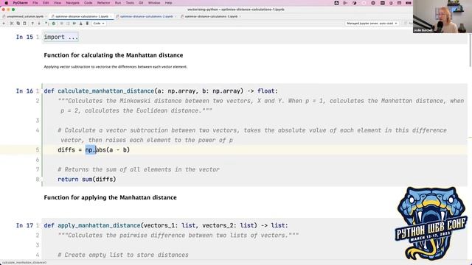Click heading 'Function for applying the Manhattan distance'
This screenshot has height=265, width=472.
coord(110,197)
